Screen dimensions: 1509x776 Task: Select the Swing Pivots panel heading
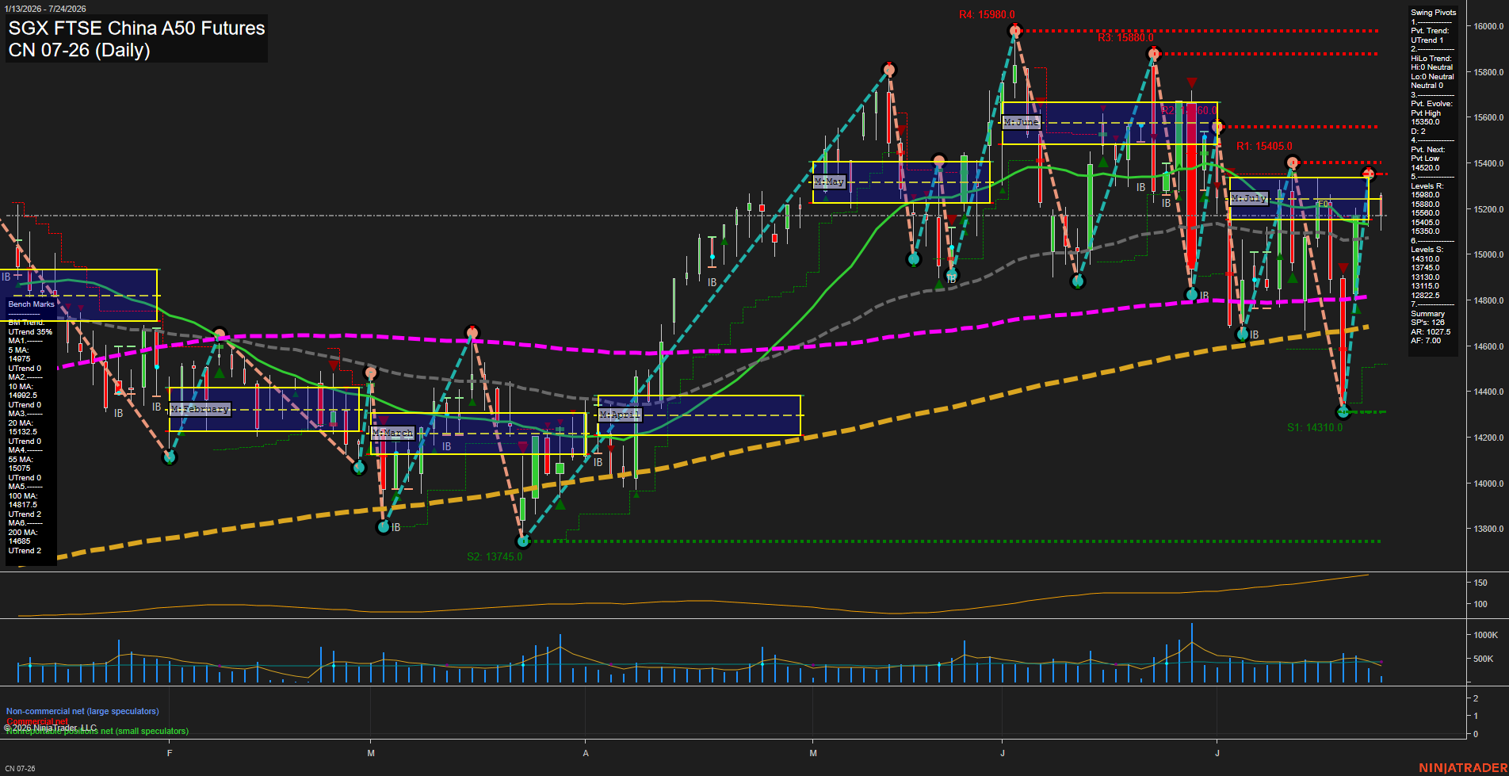click(1433, 13)
